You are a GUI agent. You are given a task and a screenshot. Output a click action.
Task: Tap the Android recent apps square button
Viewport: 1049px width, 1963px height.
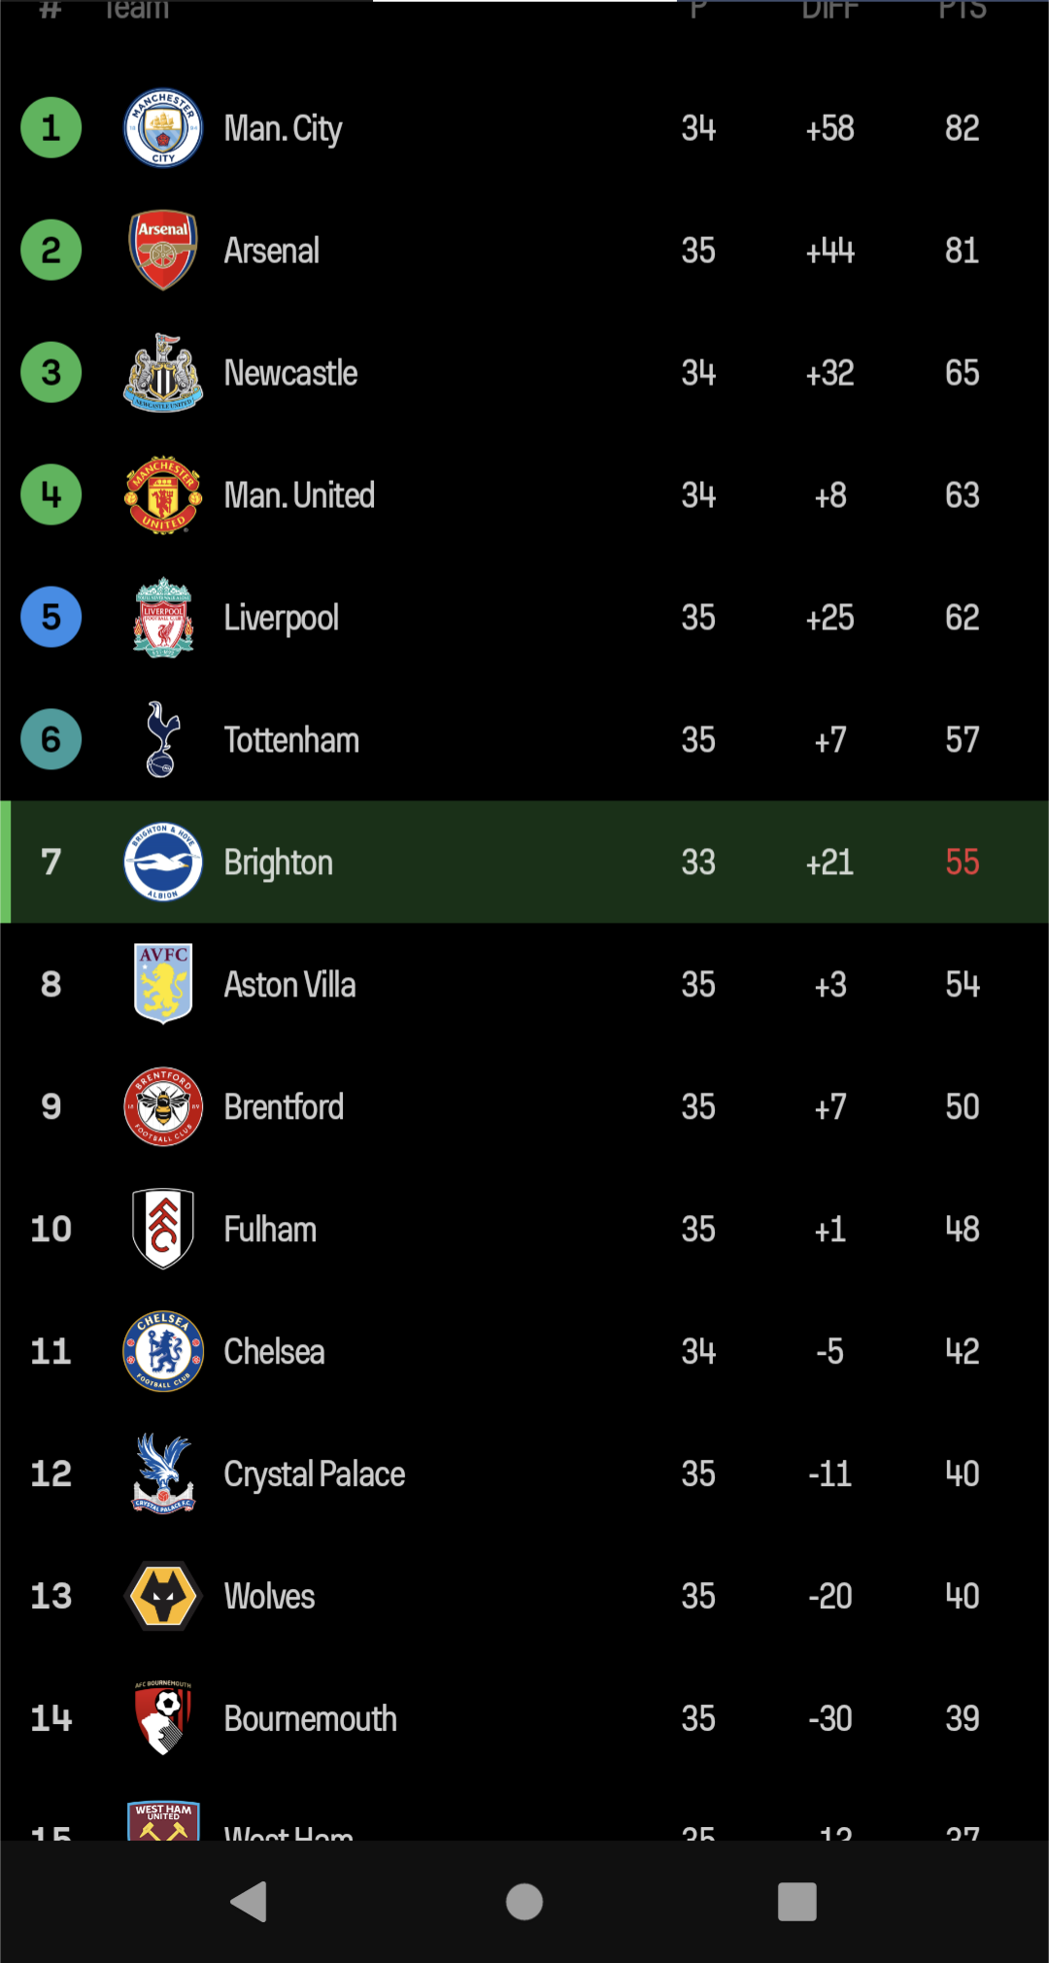(x=797, y=1902)
